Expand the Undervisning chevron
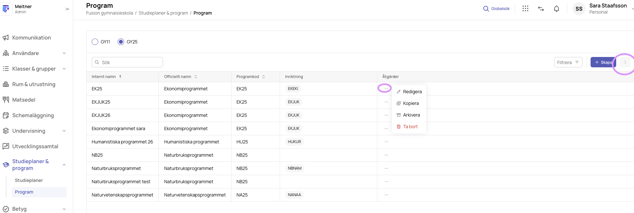Image resolution: width=634 pixels, height=213 pixels. tap(64, 131)
